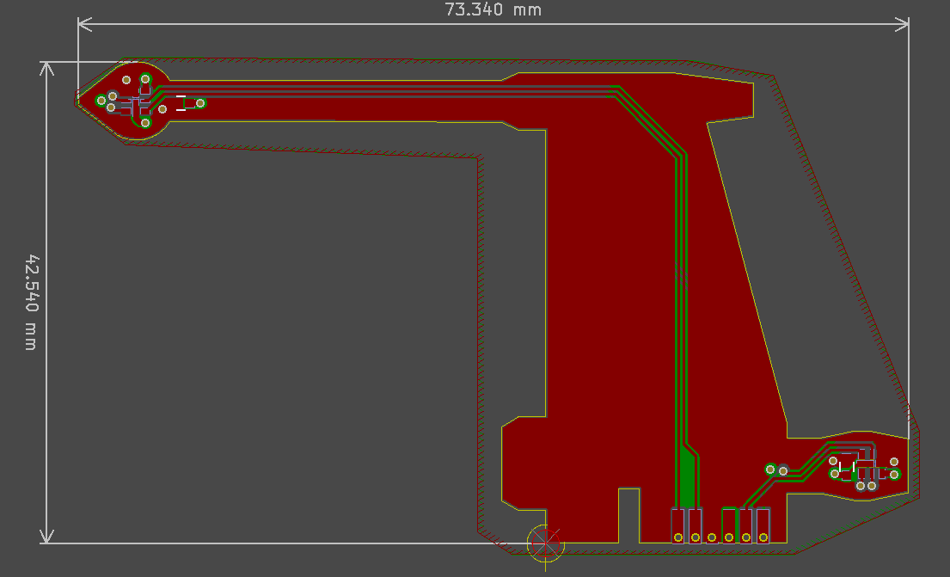Click the large red copper pour zone
This screenshot has height=577, width=950.
[602, 258]
